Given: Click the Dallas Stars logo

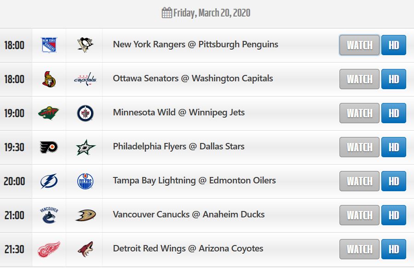Looking at the screenshot, I should pos(86,147).
